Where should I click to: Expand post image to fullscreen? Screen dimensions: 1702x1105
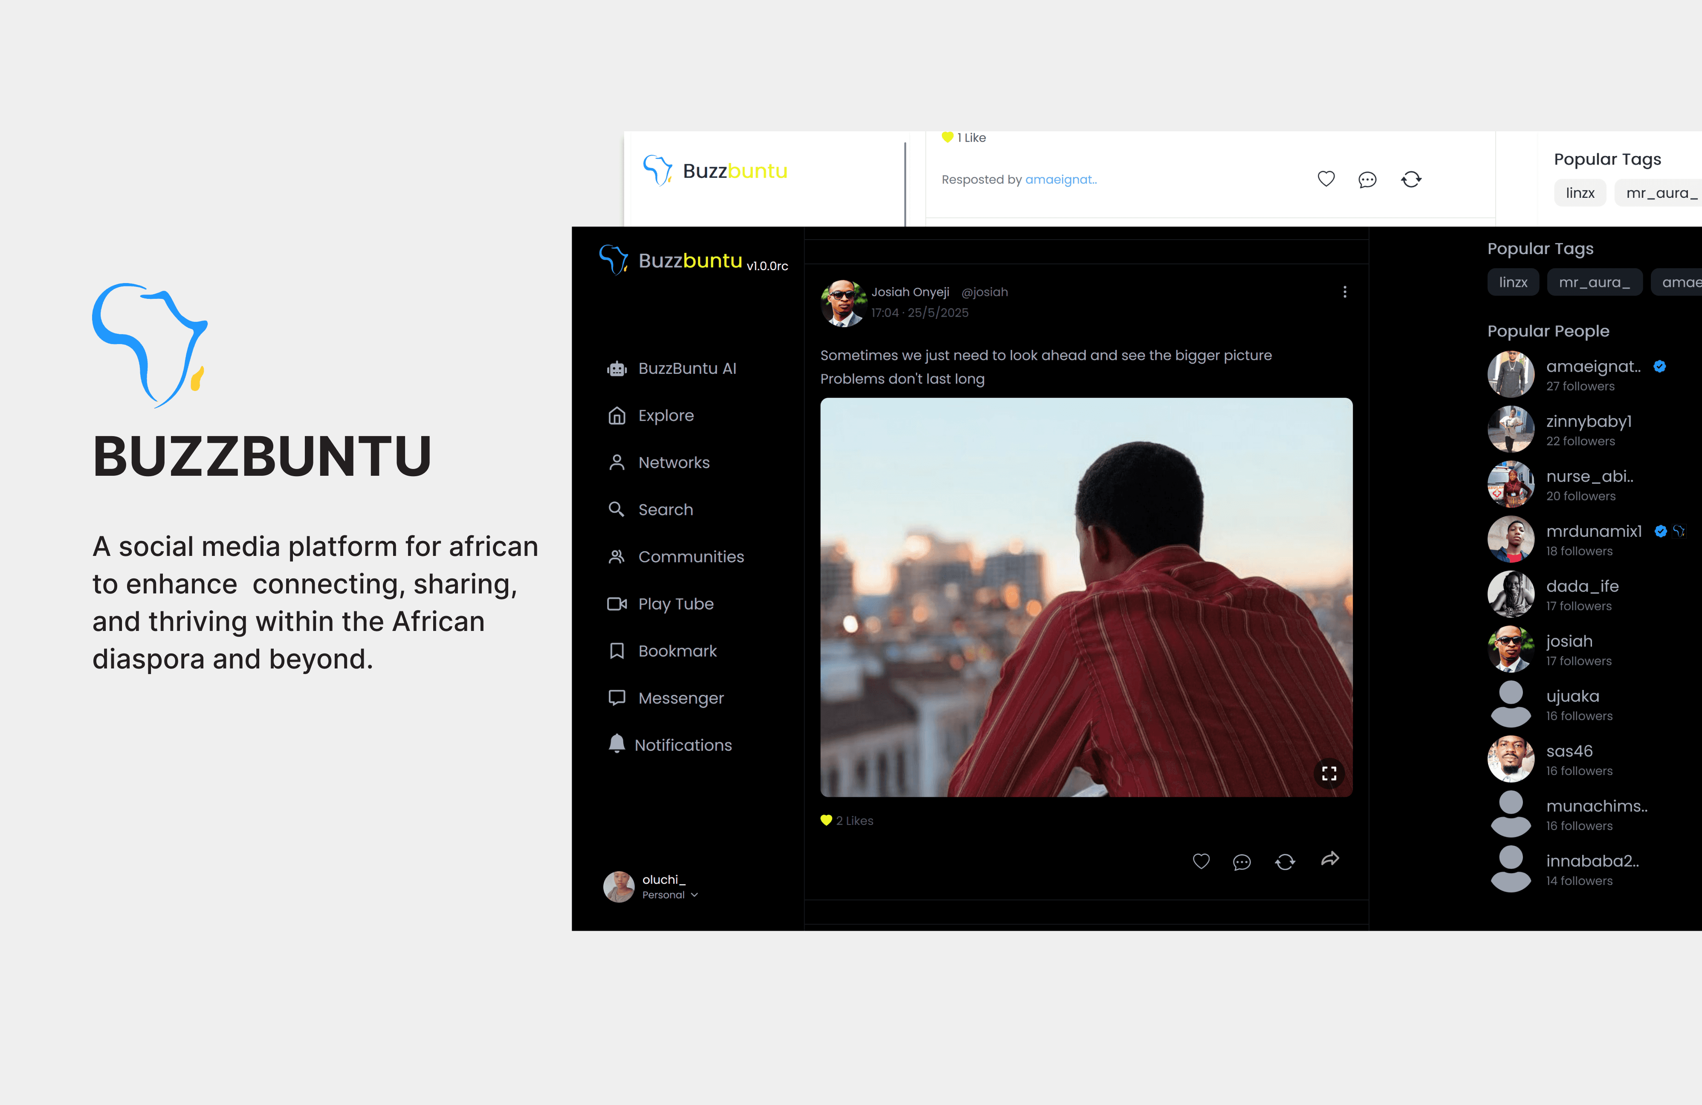pyautogui.click(x=1329, y=773)
